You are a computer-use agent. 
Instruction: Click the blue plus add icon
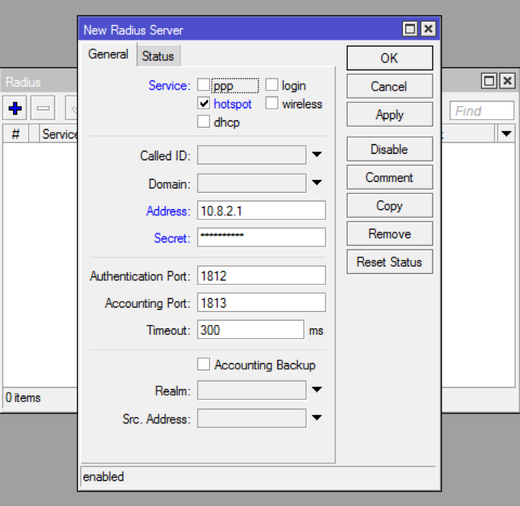click(x=15, y=110)
